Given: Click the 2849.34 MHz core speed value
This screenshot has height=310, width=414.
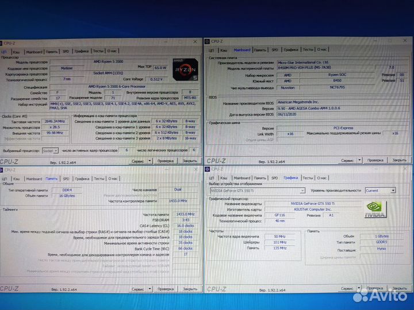Looking at the screenshot, I should (x=55, y=121).
